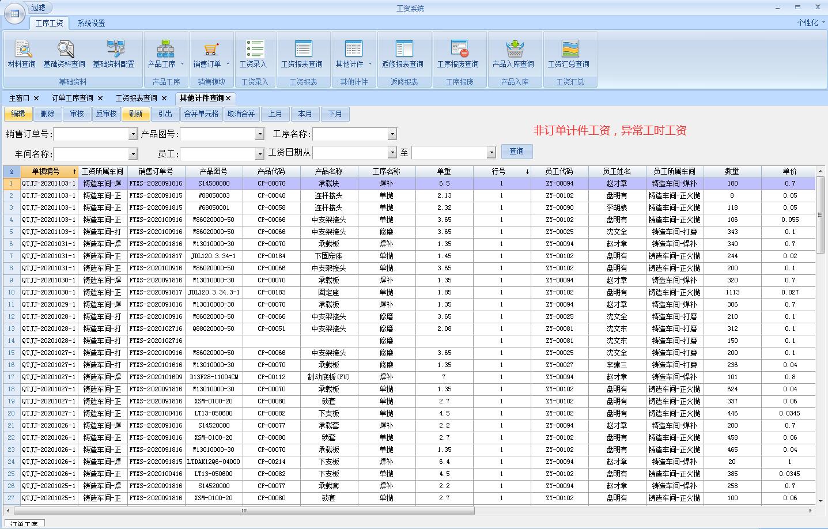Click the 下月 button
Image resolution: width=828 pixels, height=529 pixels.
[x=335, y=114]
